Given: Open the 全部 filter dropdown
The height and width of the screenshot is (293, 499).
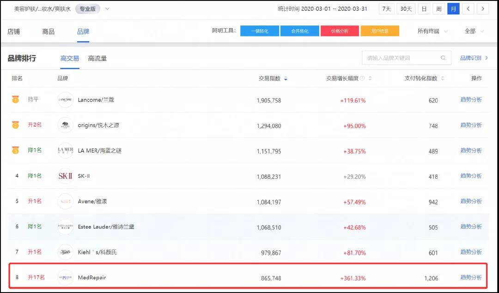Looking at the screenshot, I should [x=474, y=31].
